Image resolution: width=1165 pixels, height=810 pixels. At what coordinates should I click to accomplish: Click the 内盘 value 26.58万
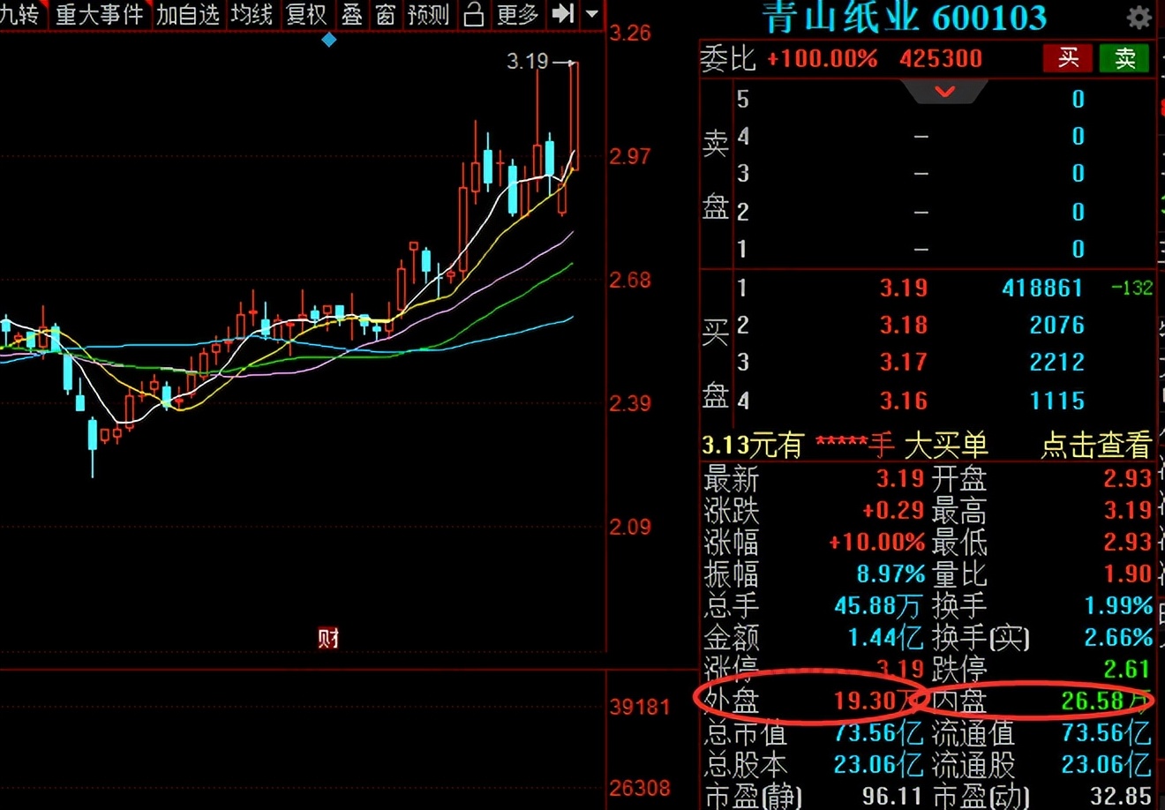tap(1107, 701)
